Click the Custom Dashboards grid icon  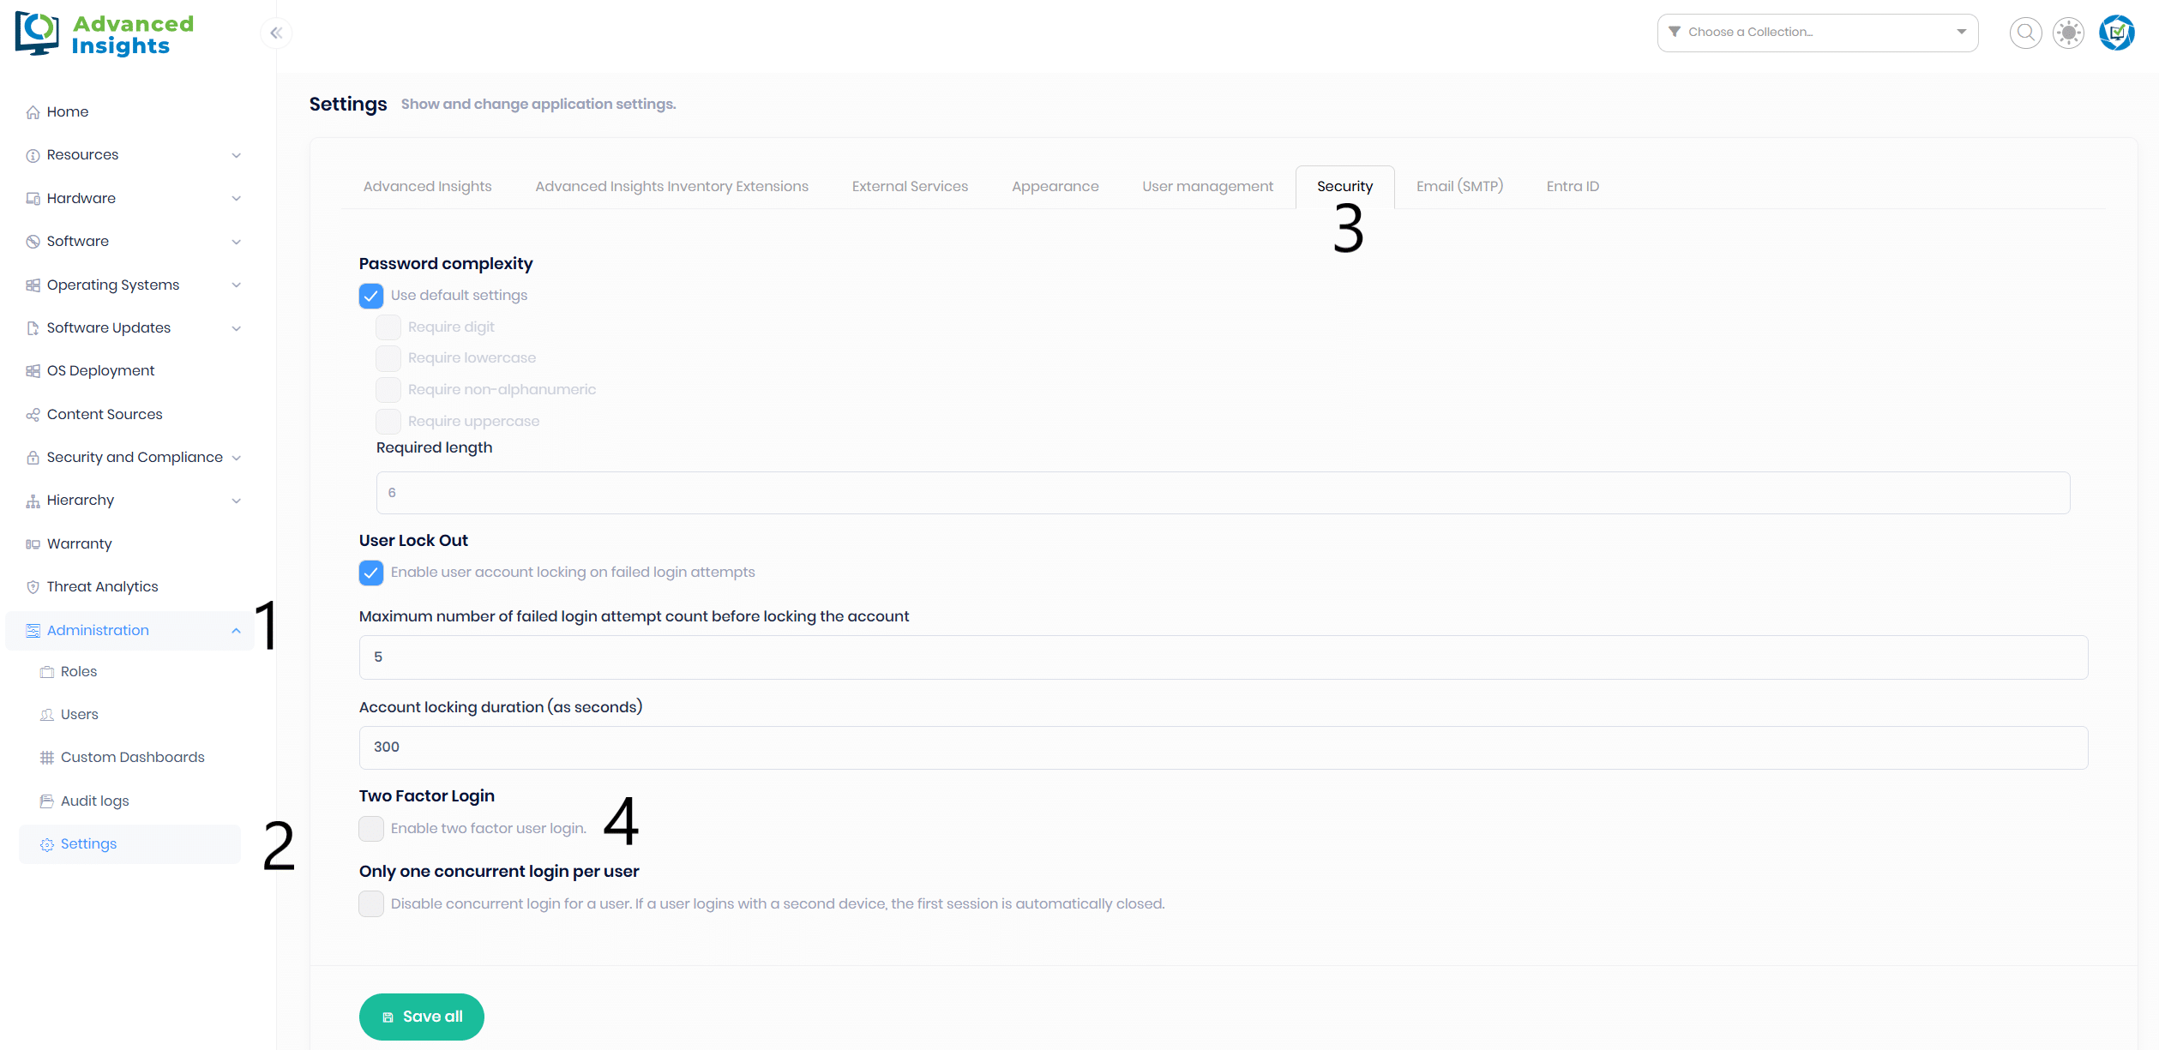(x=47, y=758)
